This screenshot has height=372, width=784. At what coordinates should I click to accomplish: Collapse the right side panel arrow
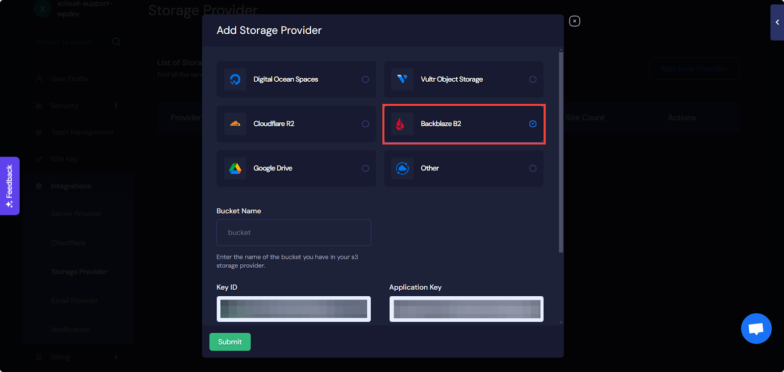[x=777, y=23]
